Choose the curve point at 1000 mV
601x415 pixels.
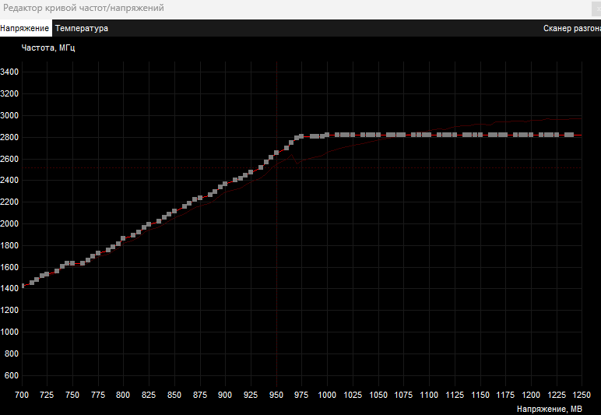pyautogui.click(x=327, y=135)
